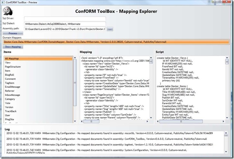This screenshot has width=234, height=159.
Task: Click the window icon in title bar
Action: pyautogui.click(x=3, y=2)
